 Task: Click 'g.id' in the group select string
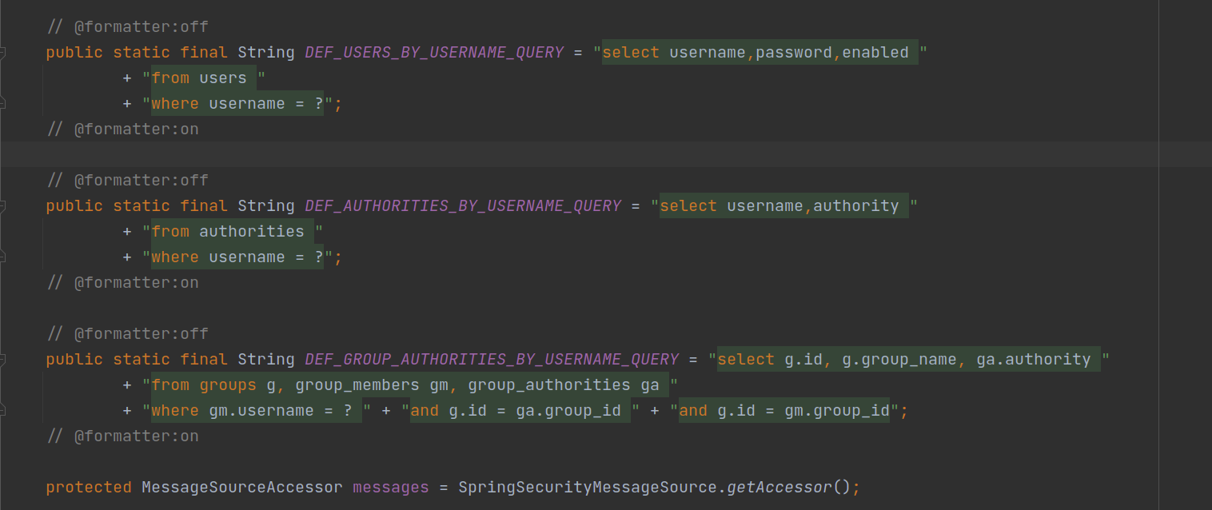coord(803,360)
